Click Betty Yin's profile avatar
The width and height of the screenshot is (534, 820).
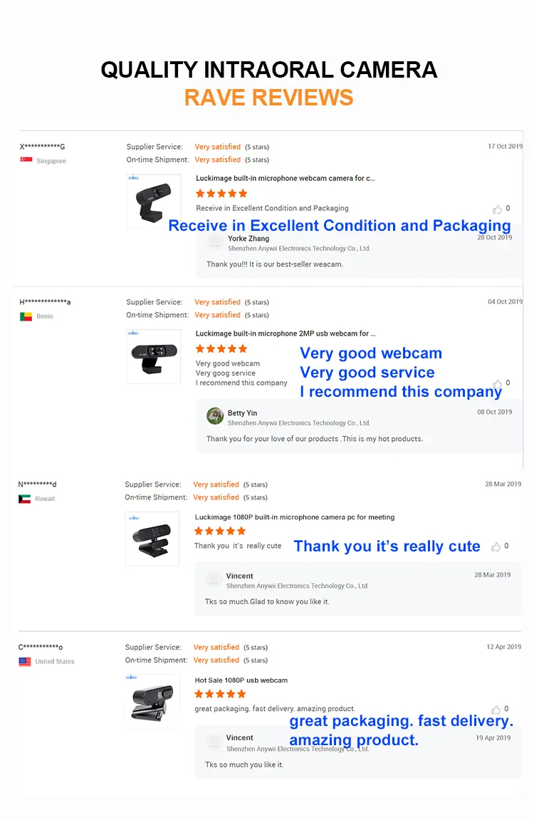click(215, 416)
